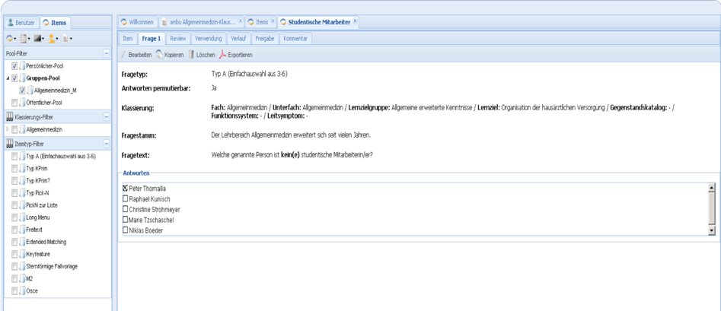Expand the Allgemeinmedizin classification node
The width and height of the screenshot is (721, 311).
(x=8, y=130)
